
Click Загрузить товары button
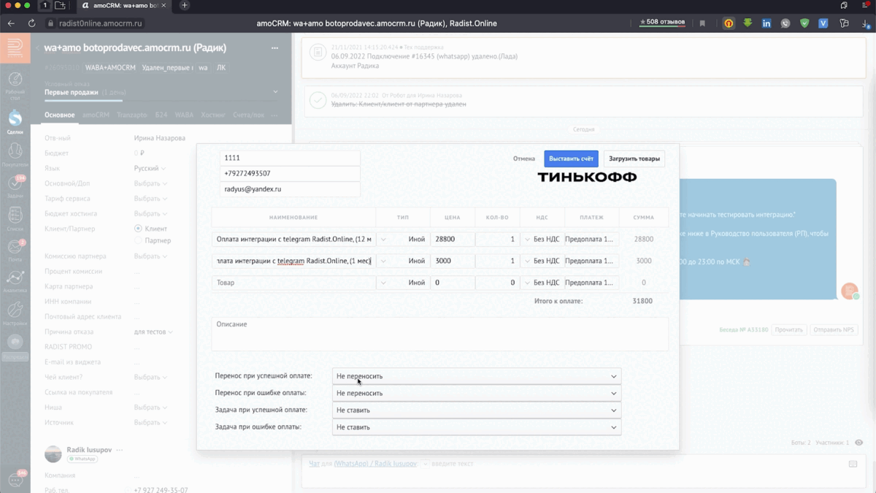(634, 158)
